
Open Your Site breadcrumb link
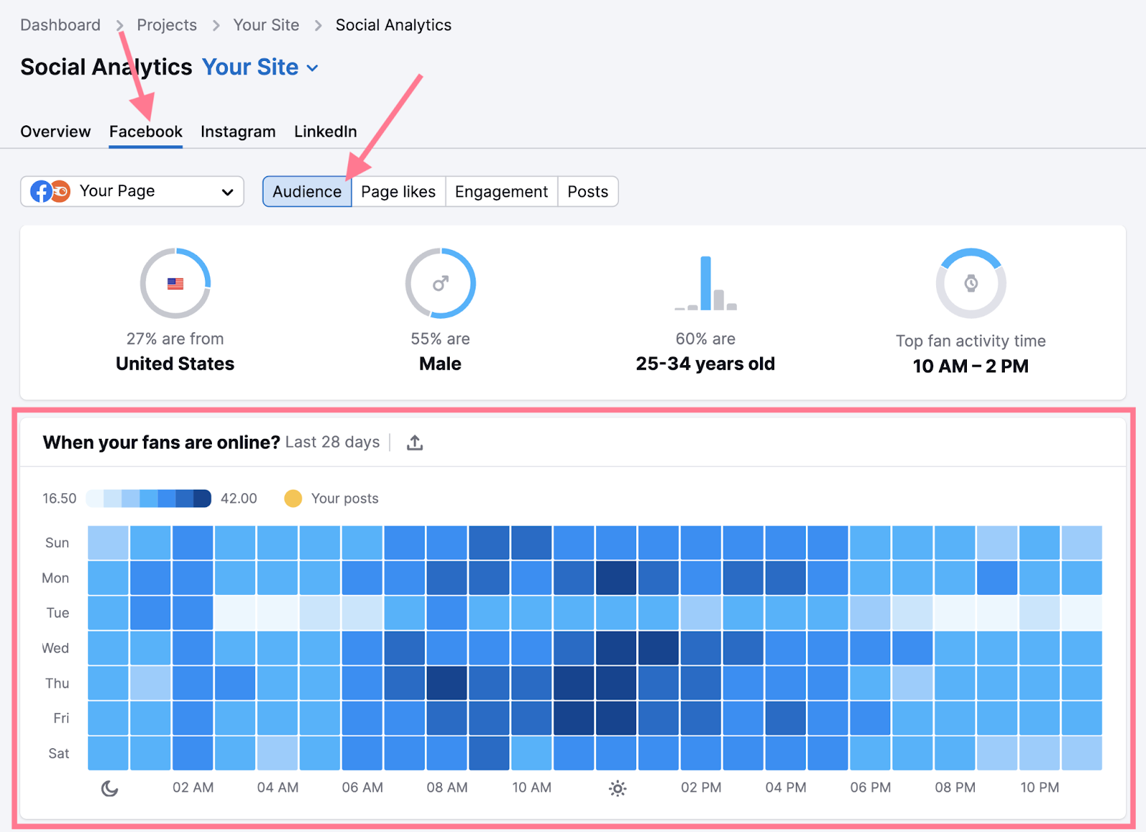[x=266, y=25]
